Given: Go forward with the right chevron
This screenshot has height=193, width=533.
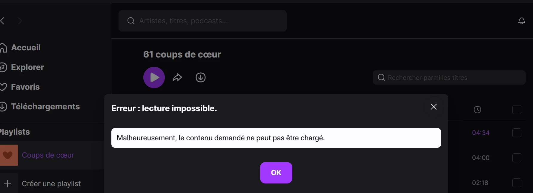Looking at the screenshot, I should [20, 21].
